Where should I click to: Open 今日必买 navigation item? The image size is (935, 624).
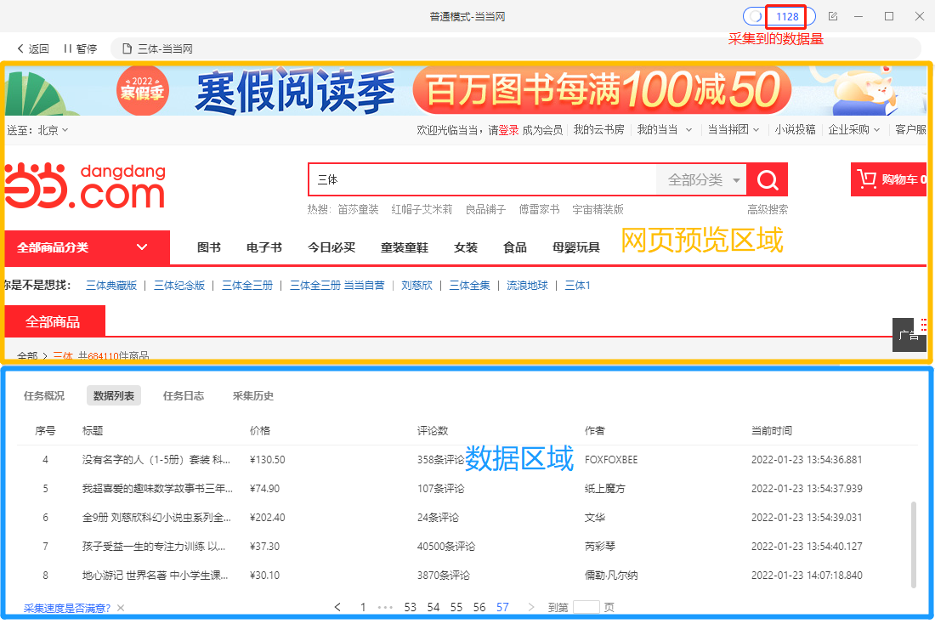pyautogui.click(x=331, y=247)
